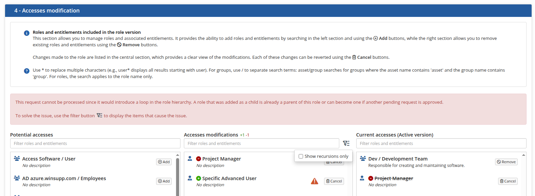
Task: Click role icon beside struck-through Project Manager
Action: pyautogui.click(x=362, y=178)
